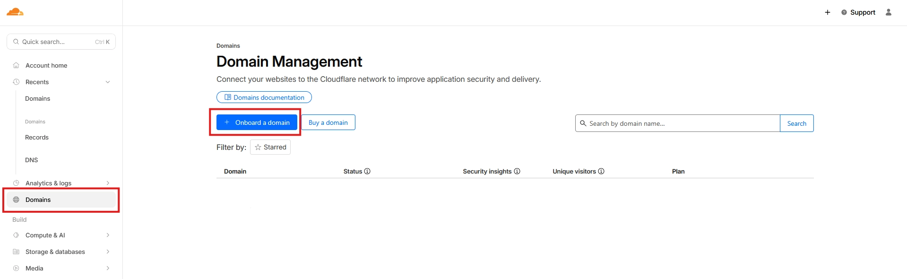Screen dimensions: 907x279
Task: Click Onboard a domain button
Action: pyautogui.click(x=257, y=122)
